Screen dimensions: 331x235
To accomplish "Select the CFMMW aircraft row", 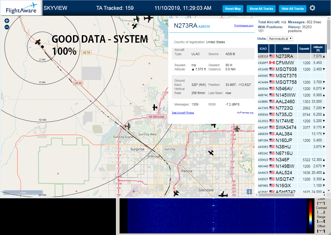I will 292,63.
